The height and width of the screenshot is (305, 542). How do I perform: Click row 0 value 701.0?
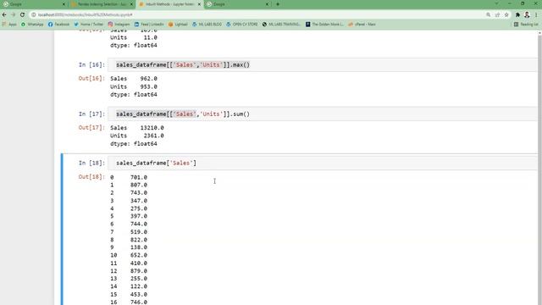139,177
